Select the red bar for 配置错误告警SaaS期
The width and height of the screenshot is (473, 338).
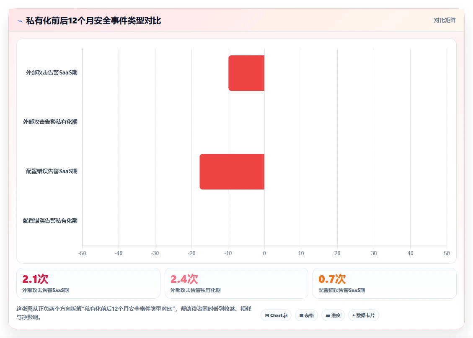click(x=232, y=172)
